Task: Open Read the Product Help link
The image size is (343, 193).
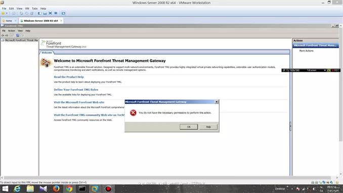Action: tap(69, 77)
